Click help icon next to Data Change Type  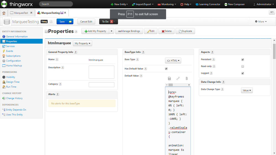coord(222,89)
